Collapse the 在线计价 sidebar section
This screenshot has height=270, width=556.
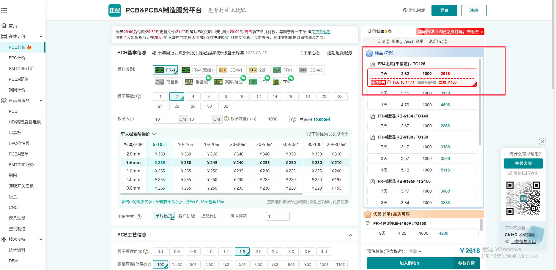(x=41, y=36)
